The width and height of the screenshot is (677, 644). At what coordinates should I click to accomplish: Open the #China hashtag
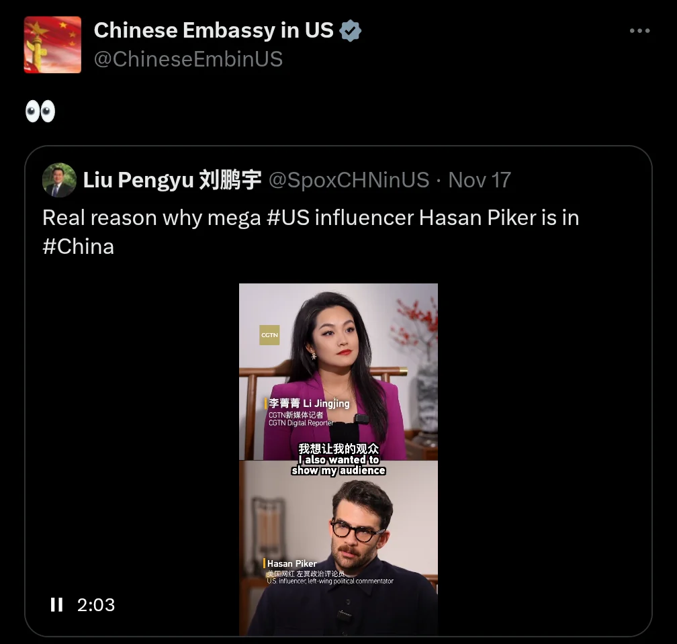coord(78,246)
